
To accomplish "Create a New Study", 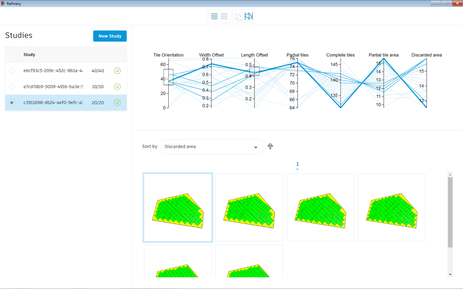I will (110, 36).
